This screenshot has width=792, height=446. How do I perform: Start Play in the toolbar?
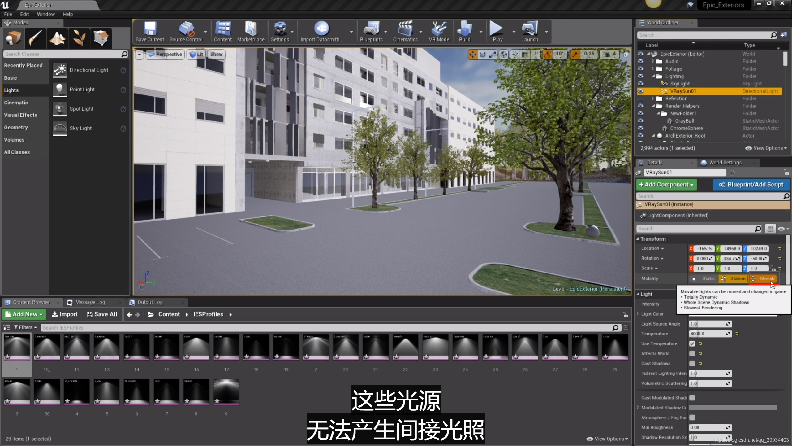(497, 32)
